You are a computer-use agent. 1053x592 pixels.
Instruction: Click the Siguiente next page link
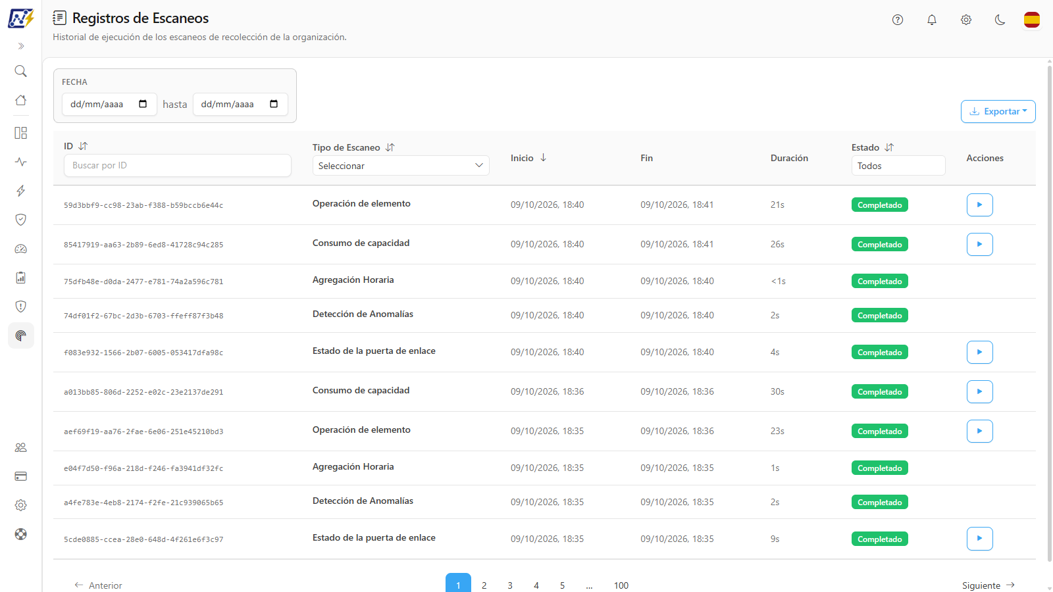tap(989, 585)
